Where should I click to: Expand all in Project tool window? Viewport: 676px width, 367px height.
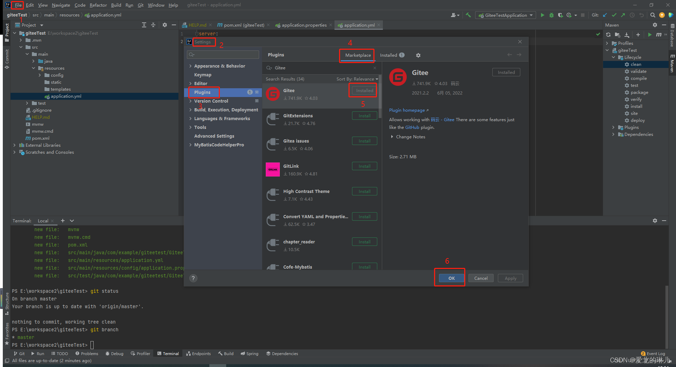(144, 25)
